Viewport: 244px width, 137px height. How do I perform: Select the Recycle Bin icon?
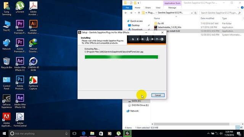6,63
